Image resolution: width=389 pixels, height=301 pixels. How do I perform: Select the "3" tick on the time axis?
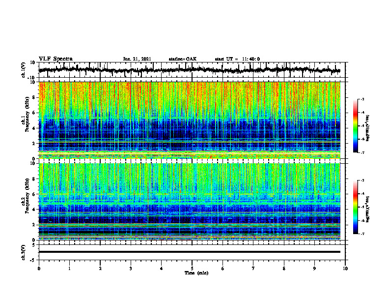point(131,269)
